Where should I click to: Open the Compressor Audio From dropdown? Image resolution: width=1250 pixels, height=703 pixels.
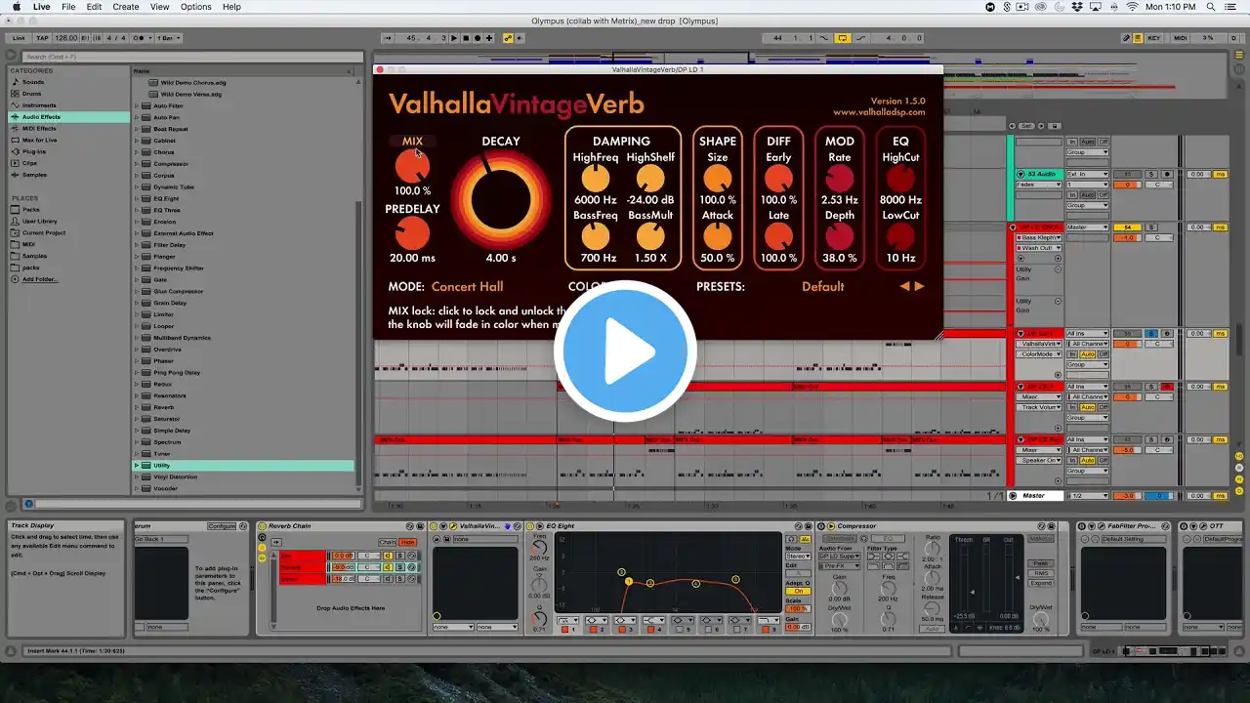tap(839, 557)
